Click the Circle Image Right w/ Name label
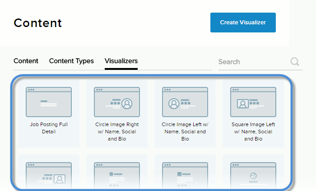Image resolution: width=316 pixels, height=191 pixels. (x=117, y=132)
